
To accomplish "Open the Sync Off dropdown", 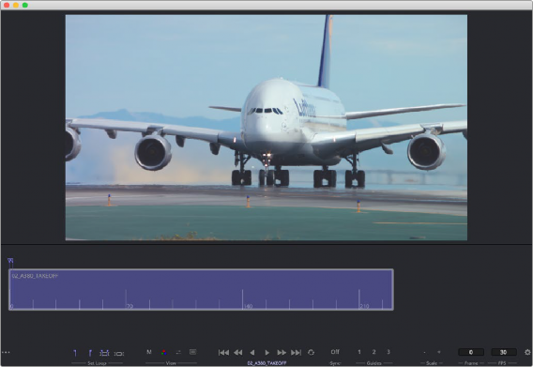I will pyautogui.click(x=335, y=352).
